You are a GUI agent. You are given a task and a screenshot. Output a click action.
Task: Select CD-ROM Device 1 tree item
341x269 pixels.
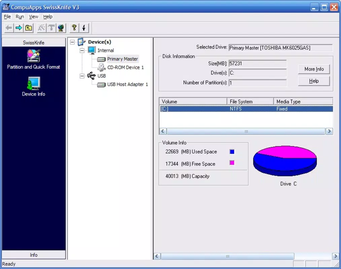click(x=126, y=67)
